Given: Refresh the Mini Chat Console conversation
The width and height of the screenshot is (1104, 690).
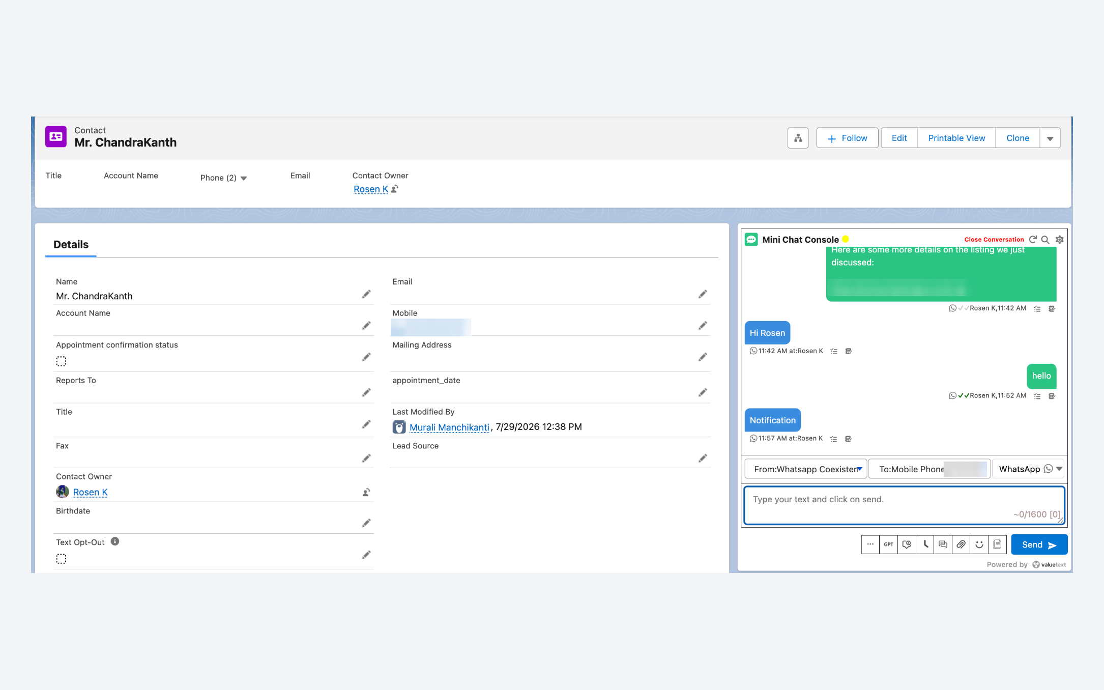Looking at the screenshot, I should tap(1033, 239).
